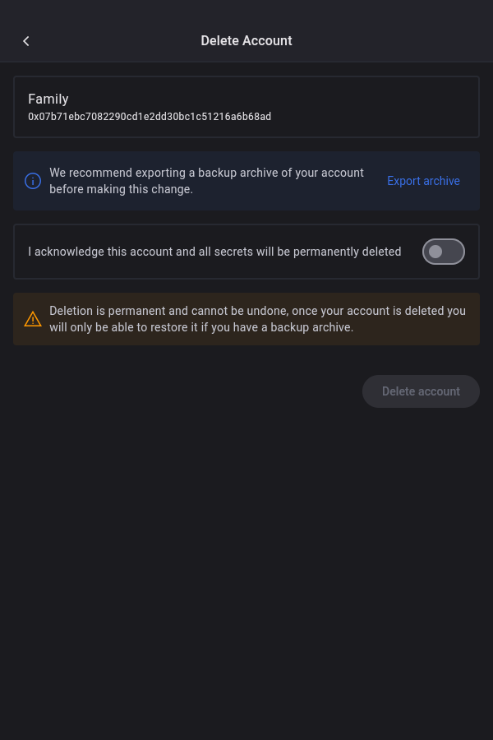Viewport: 493px width, 740px height.
Task: Click the 'restore it if you have a backup' line
Action: (x=201, y=327)
